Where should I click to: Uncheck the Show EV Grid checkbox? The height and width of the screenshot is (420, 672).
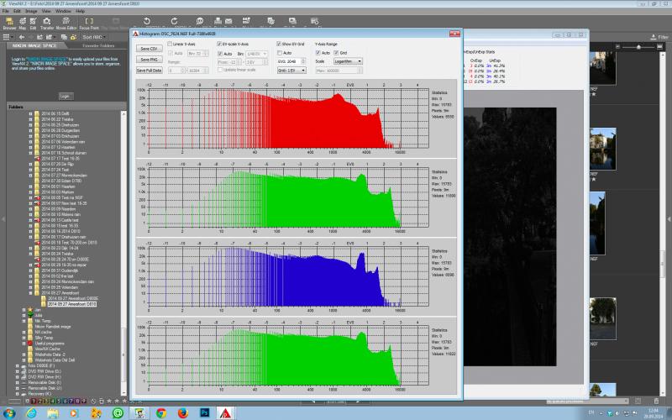click(279, 45)
